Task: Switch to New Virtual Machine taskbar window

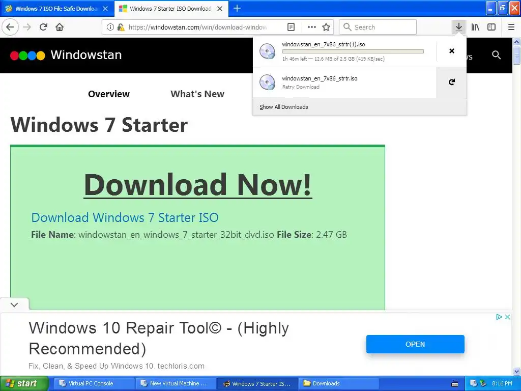Action: tap(176, 383)
